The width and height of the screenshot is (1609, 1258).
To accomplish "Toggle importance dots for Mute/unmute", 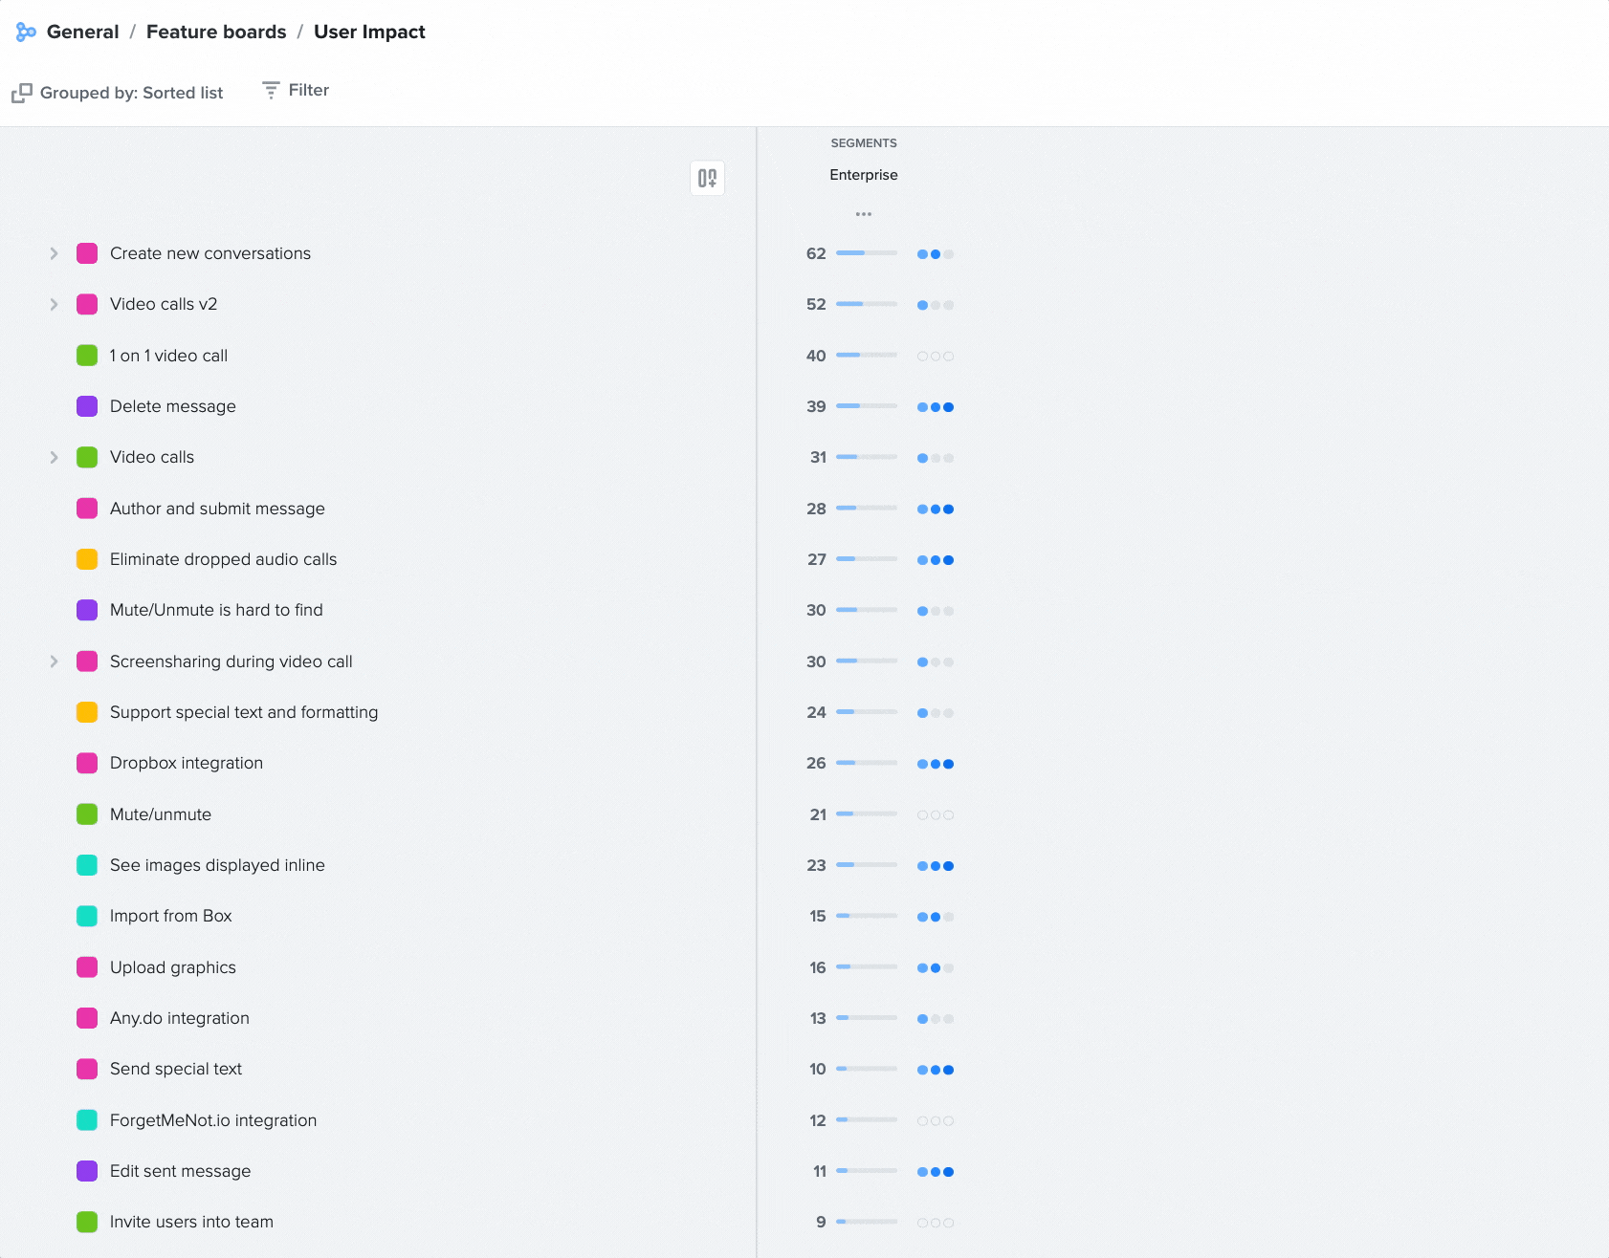I will tap(936, 814).
